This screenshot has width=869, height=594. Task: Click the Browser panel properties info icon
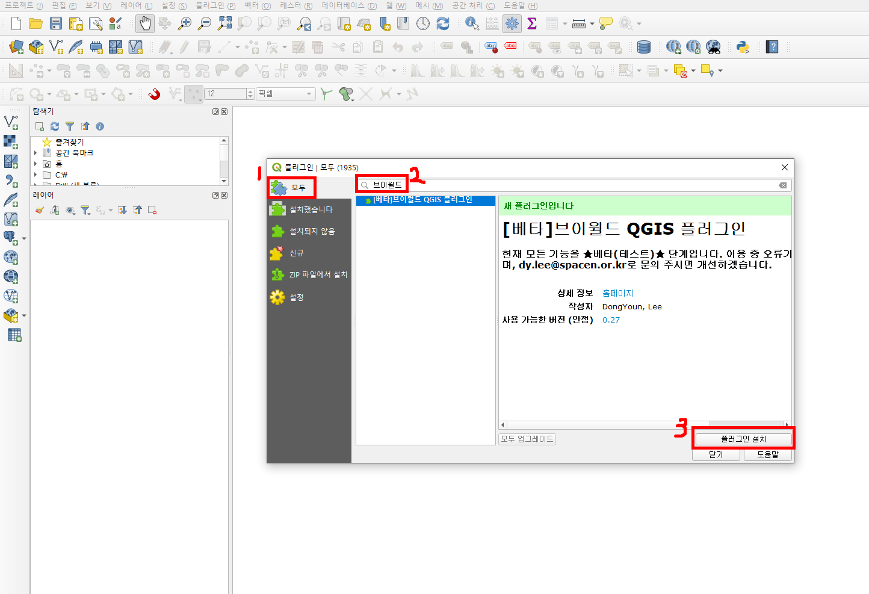click(100, 126)
